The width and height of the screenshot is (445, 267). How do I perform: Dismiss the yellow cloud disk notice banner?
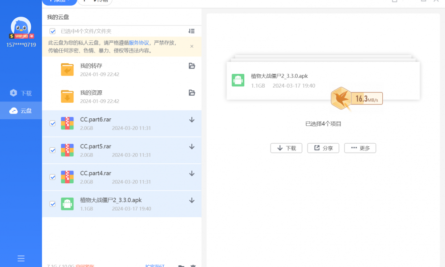pyautogui.click(x=192, y=46)
